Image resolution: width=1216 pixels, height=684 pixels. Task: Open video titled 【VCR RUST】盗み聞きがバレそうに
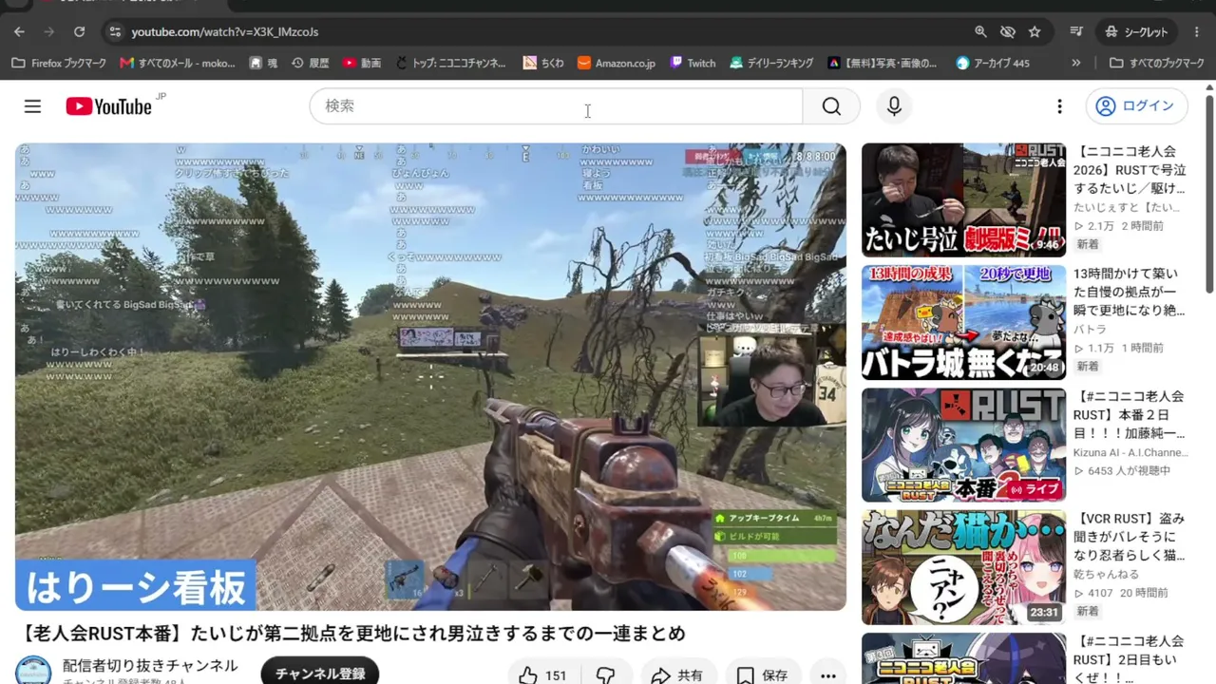[1130, 538]
